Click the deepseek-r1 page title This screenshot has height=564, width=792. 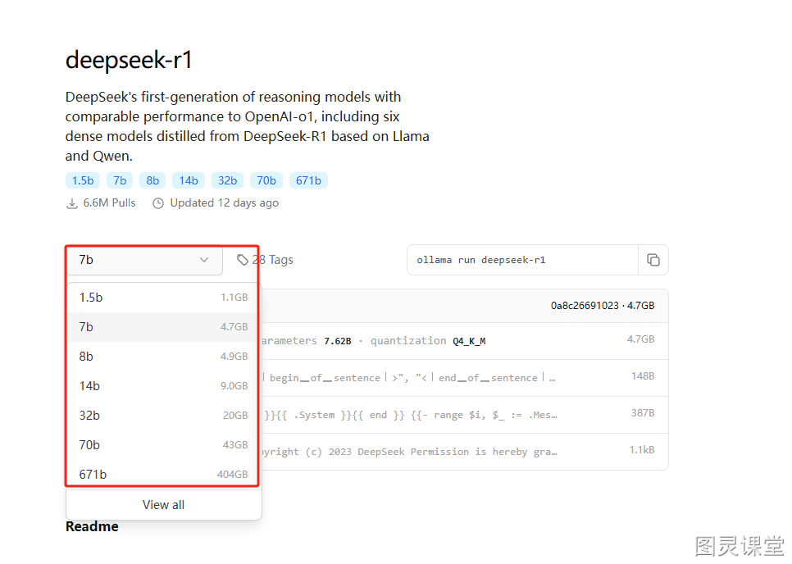129,60
